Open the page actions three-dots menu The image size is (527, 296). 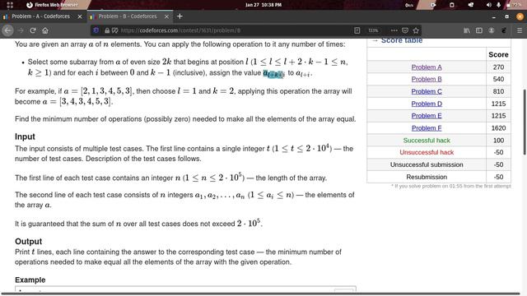[x=394, y=30]
